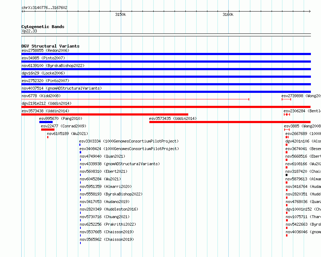Click the blue esv995670 variant bar
321x257 pixels.
coord(46,122)
